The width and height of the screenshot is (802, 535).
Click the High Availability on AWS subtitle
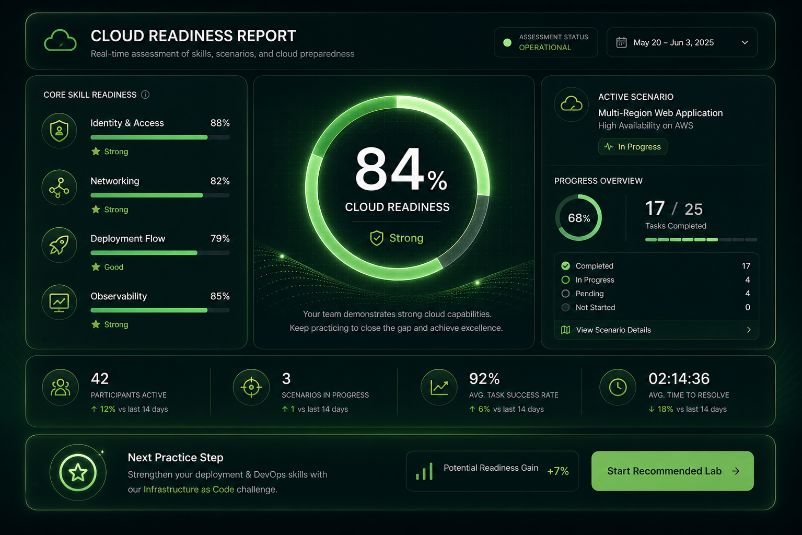pos(646,126)
